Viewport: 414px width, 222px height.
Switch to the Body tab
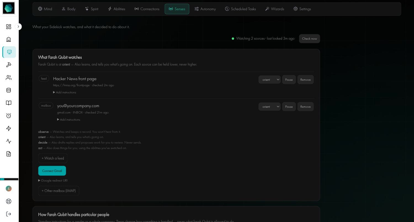pos(68,9)
